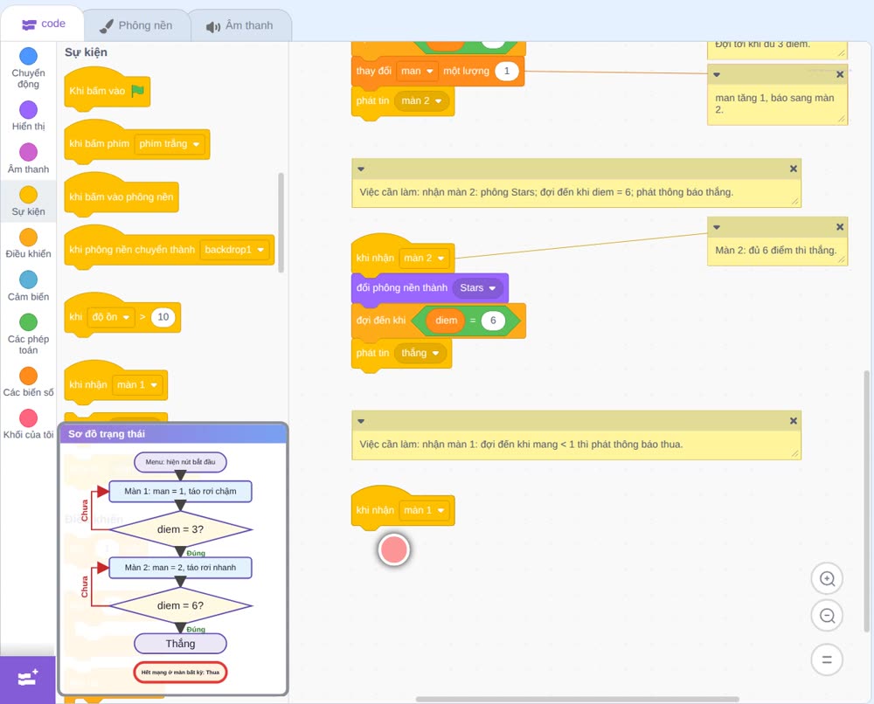
Task: Open the 'man' variable dropdown
Action: tap(417, 72)
